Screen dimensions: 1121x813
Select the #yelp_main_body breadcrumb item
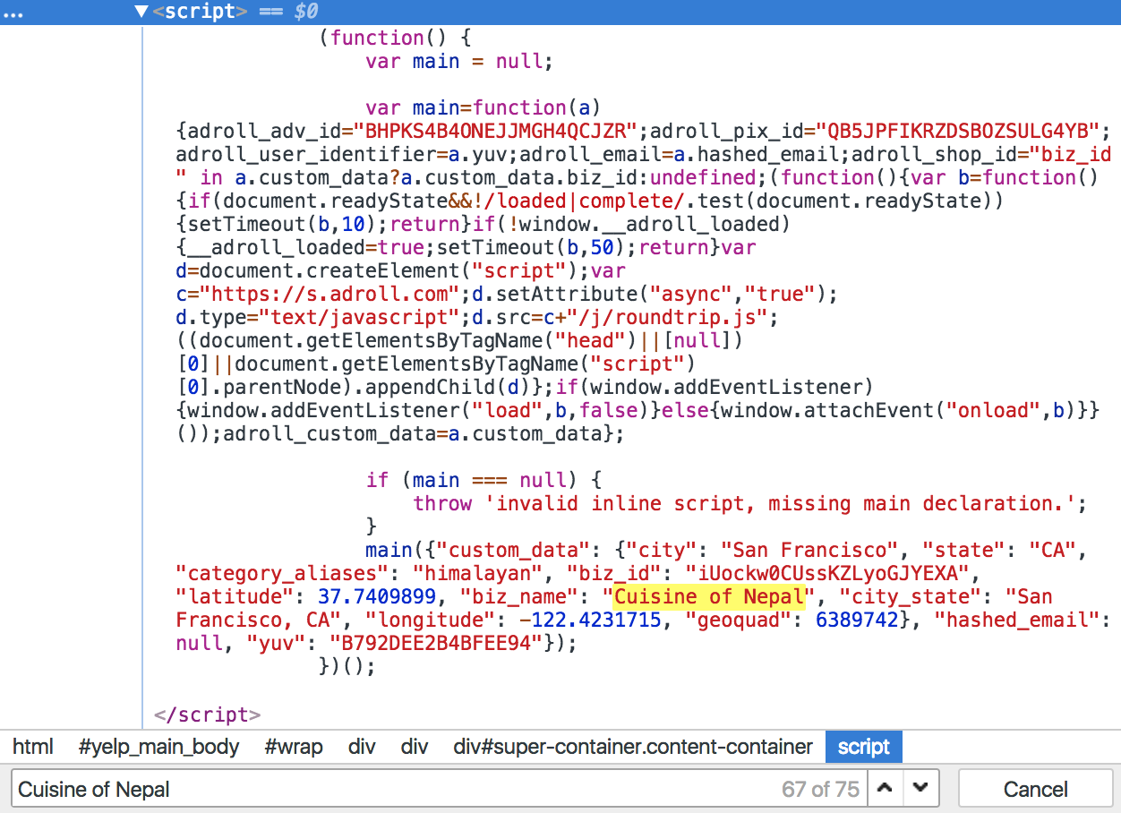coord(159,746)
